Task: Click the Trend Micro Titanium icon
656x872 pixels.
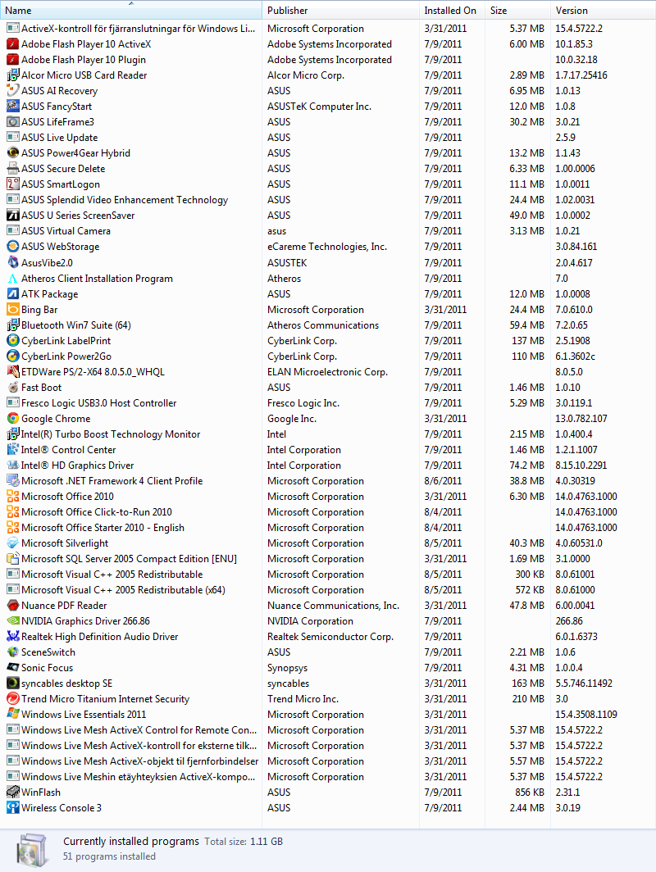Action: 13,699
